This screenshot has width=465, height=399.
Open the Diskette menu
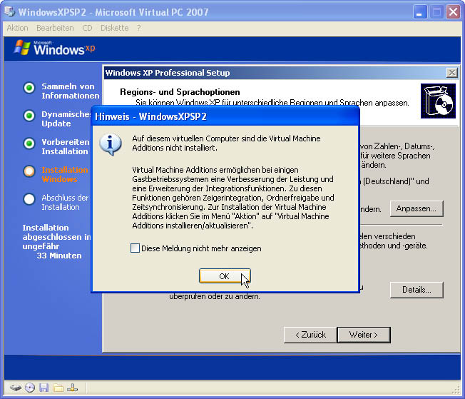click(x=115, y=28)
